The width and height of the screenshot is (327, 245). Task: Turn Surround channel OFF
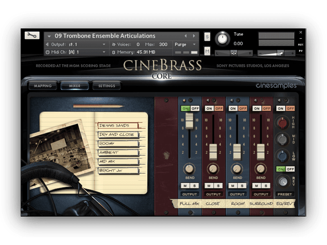tap(267, 109)
